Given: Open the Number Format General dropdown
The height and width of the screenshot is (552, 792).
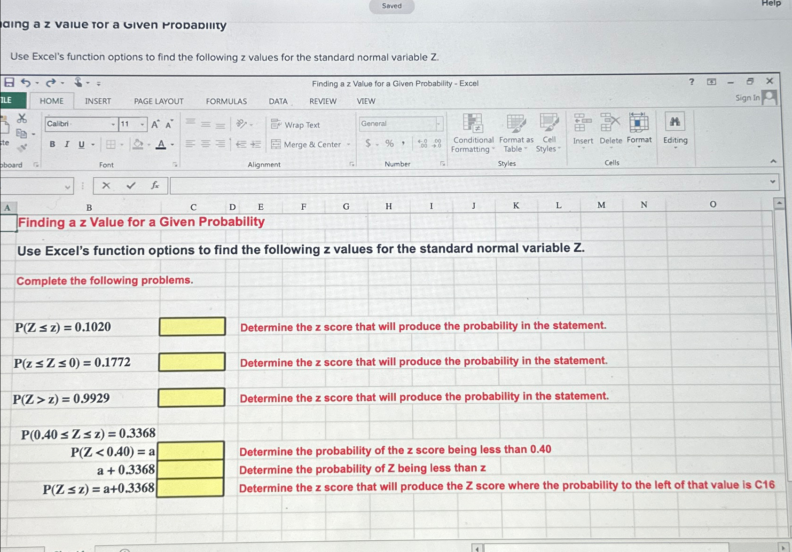Looking at the screenshot, I should coord(439,124).
